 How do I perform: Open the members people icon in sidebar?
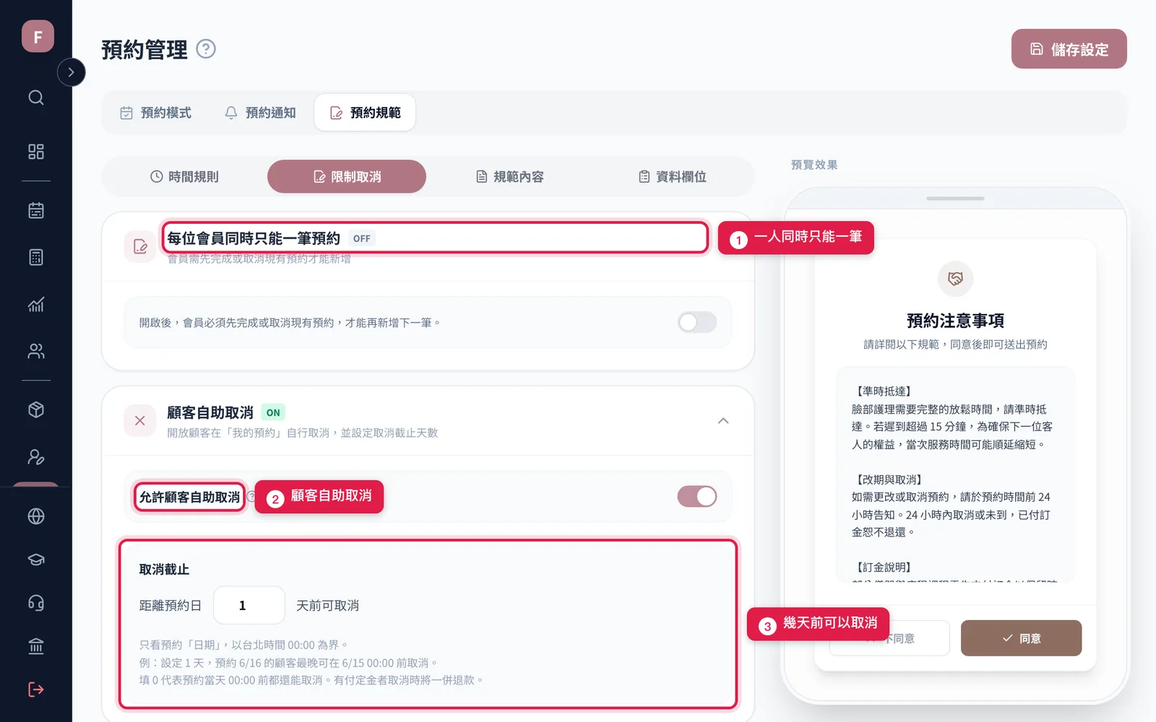[36, 351]
